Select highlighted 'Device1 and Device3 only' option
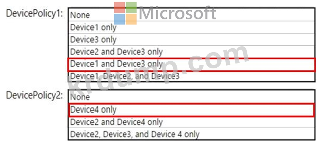317x141 pixels. point(192,65)
